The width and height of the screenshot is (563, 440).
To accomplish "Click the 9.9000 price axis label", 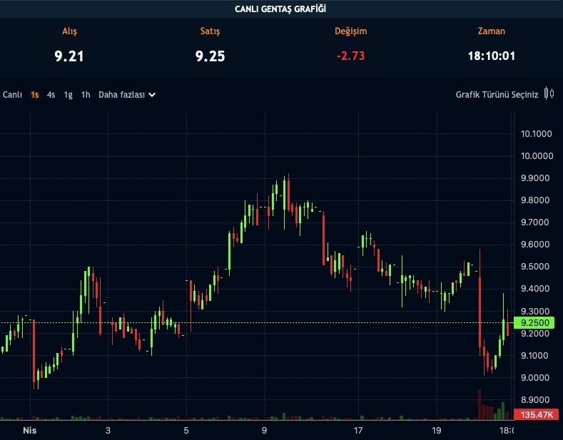I will (x=535, y=178).
